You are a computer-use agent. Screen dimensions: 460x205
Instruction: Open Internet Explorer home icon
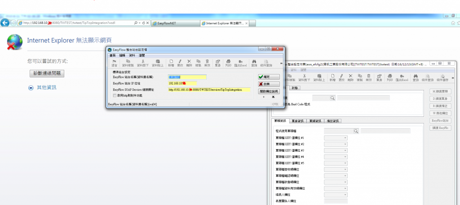[454, 23]
